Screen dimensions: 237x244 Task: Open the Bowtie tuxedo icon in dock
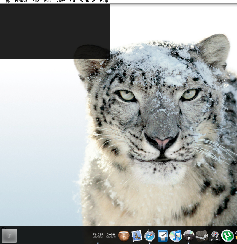pos(188,236)
